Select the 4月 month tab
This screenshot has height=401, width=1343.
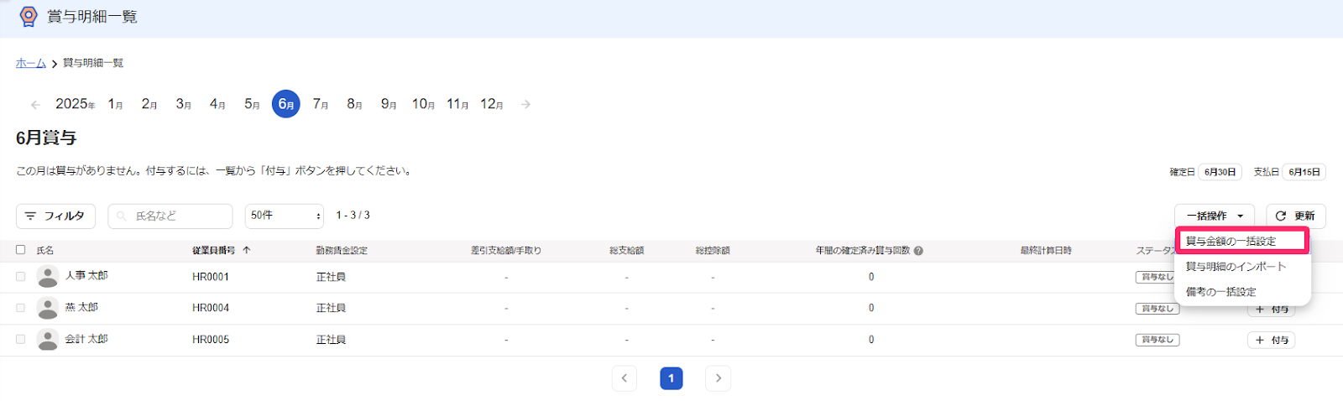[x=217, y=104]
